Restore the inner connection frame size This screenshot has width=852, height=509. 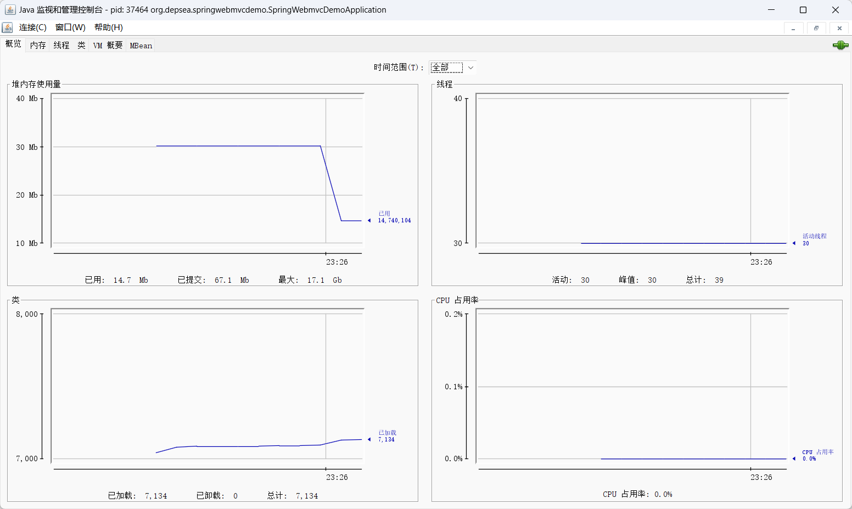click(816, 28)
